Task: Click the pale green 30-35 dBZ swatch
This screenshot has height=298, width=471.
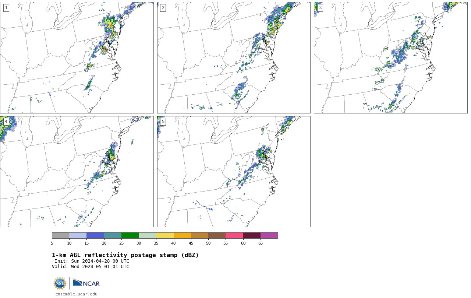Action: pos(147,236)
